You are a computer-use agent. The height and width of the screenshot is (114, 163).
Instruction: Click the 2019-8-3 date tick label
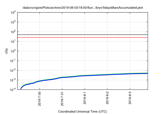click(x=130, y=98)
